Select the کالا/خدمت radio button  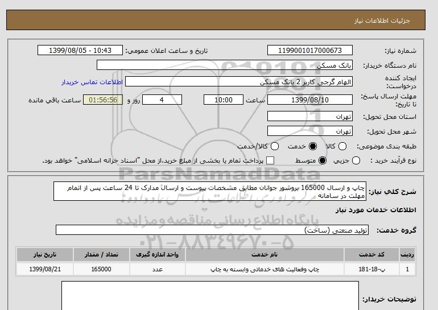coord(275,146)
